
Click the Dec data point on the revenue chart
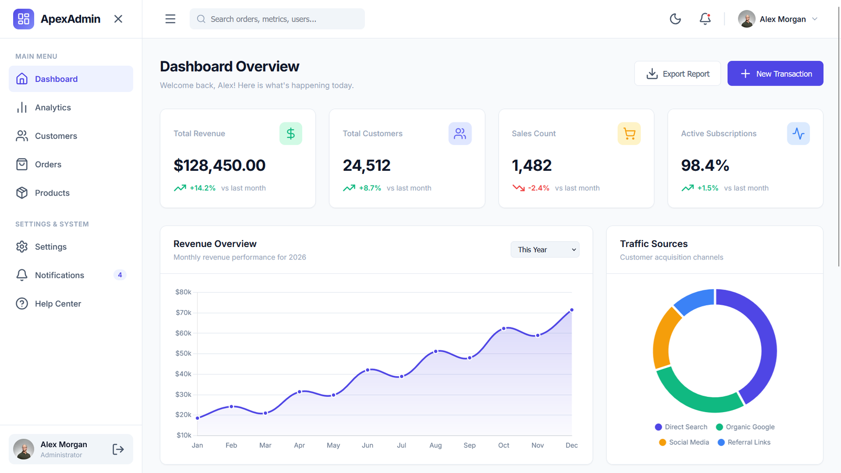pyautogui.click(x=572, y=310)
